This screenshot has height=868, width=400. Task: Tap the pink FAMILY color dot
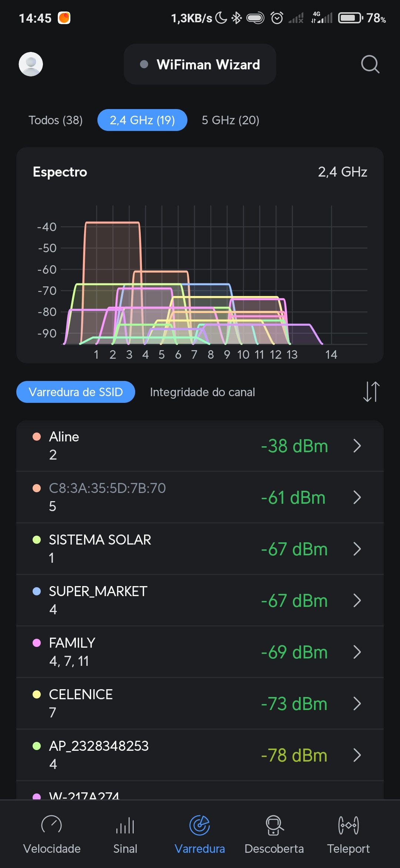(37, 643)
